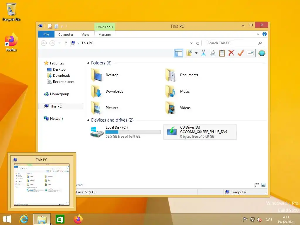The height and width of the screenshot is (225, 300).
Task: Switch to the View ribbon tab
Action: click(85, 35)
